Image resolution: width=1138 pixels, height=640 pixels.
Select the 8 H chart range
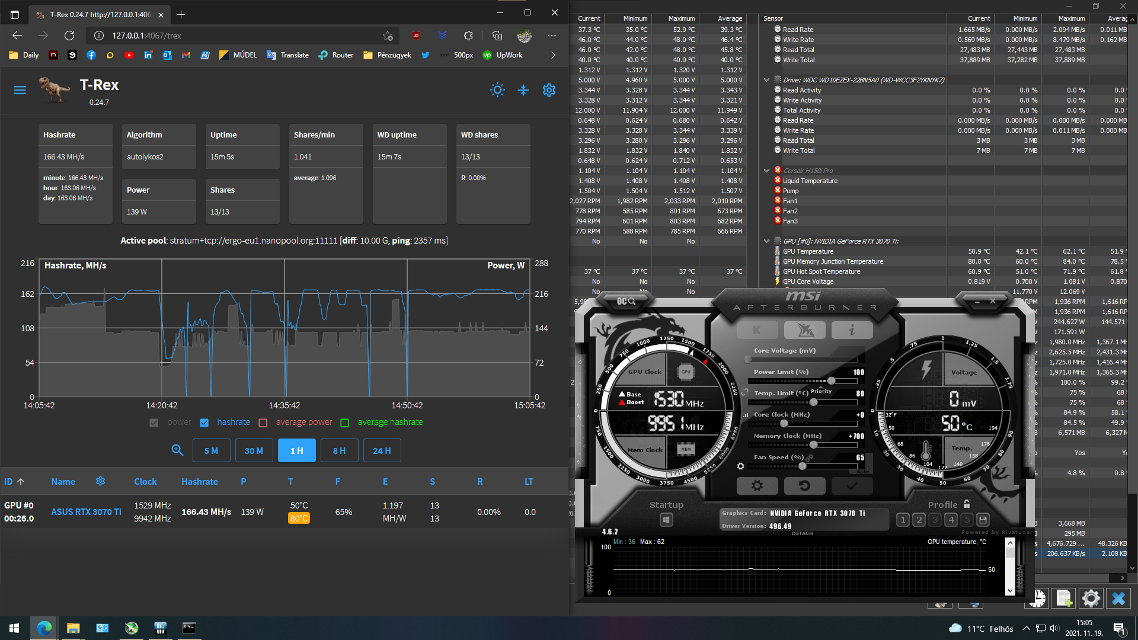pyautogui.click(x=339, y=450)
